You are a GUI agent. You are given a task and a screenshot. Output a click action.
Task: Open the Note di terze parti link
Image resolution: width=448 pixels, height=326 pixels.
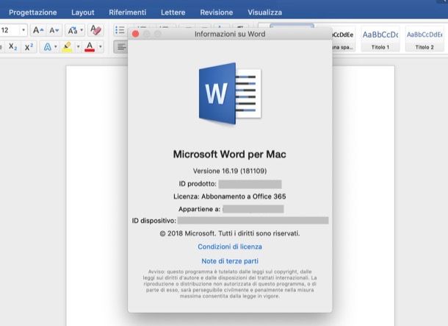[230, 261]
